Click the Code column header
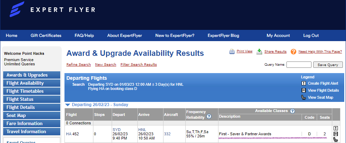346x143 pixels. pos(309,117)
